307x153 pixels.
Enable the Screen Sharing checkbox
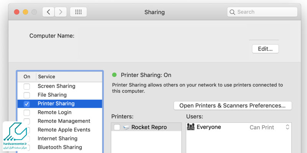[x=27, y=86]
